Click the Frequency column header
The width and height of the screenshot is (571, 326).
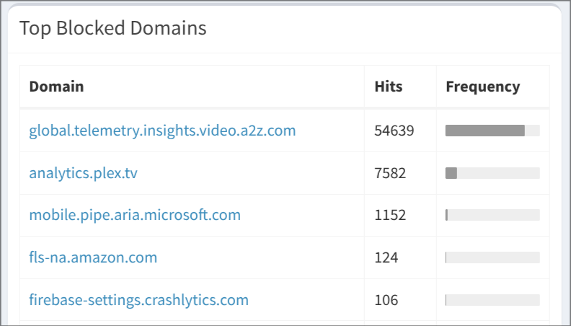click(x=482, y=87)
